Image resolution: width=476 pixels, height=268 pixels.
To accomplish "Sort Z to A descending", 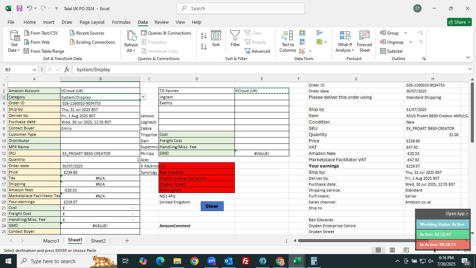I will point(204,46).
